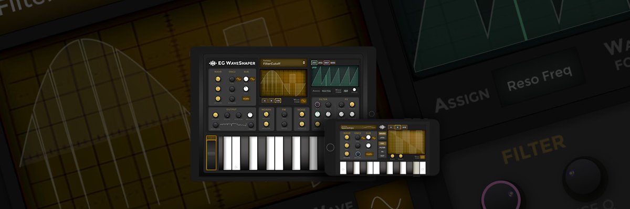Click the A>B button on the phone
Image resolution: width=630 pixels, height=209 pixels.
[x=404, y=127]
